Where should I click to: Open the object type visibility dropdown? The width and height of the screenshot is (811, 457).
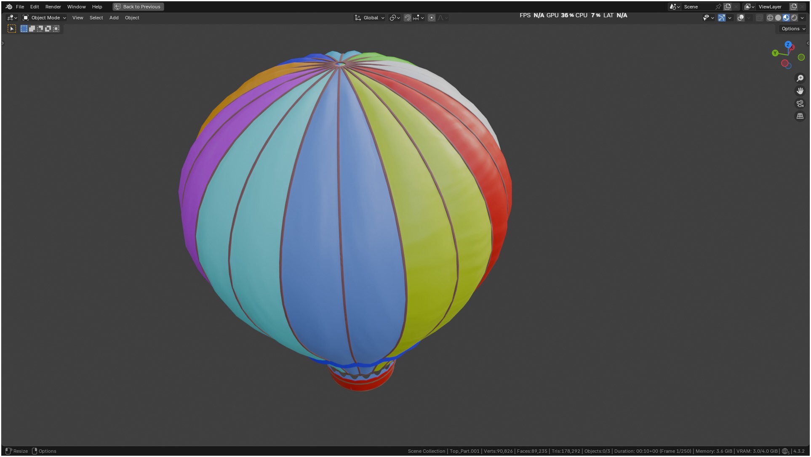point(708,18)
